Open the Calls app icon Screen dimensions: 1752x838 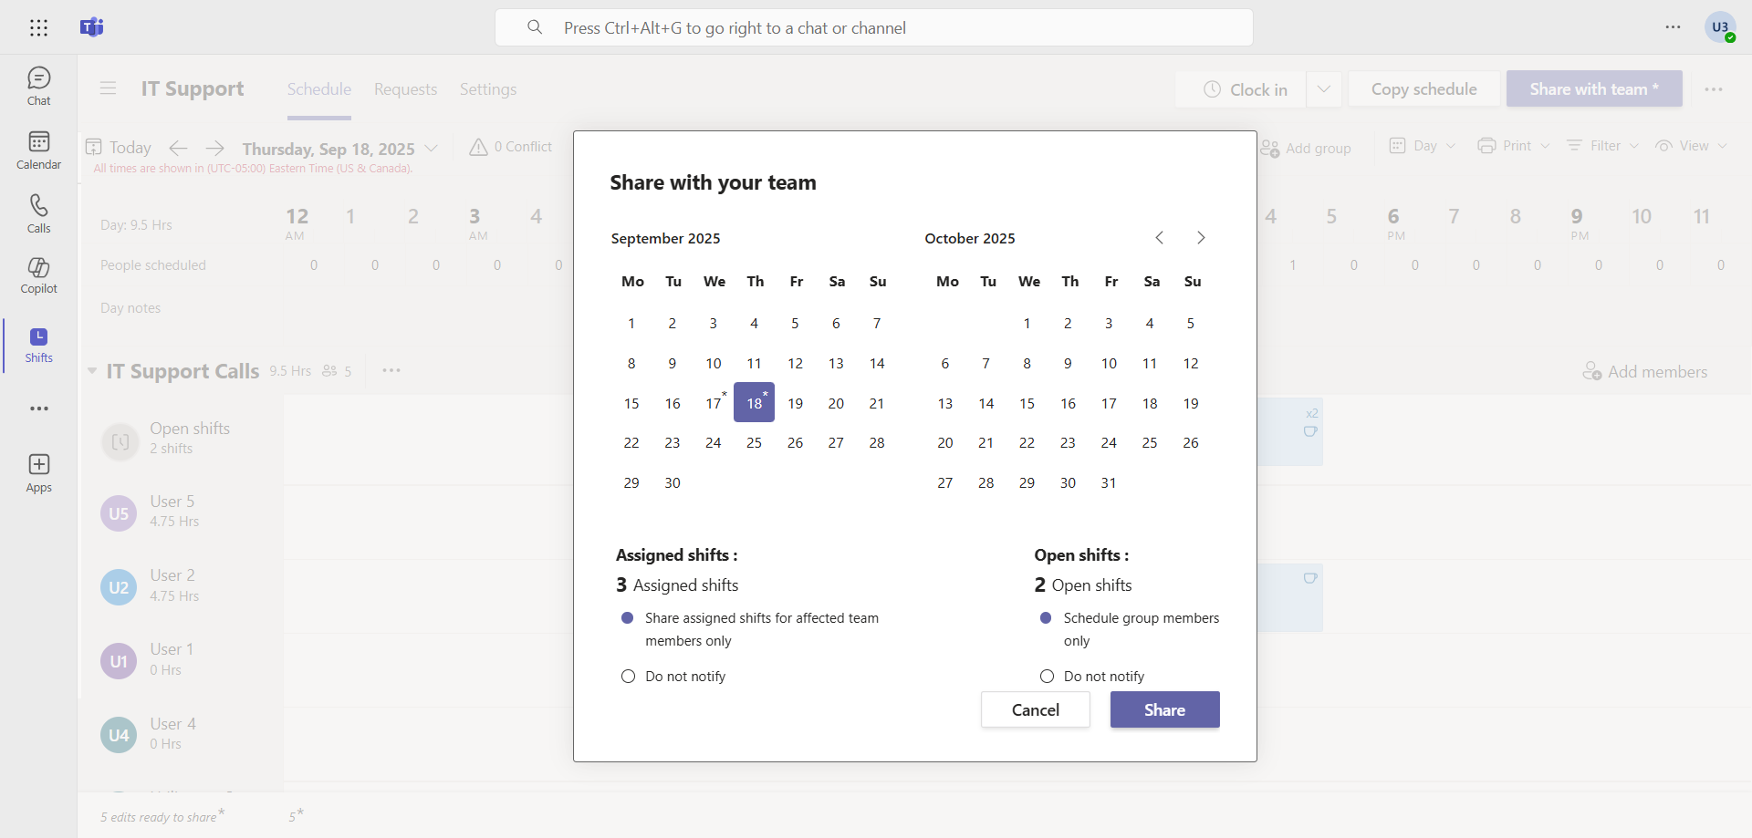coord(38,213)
